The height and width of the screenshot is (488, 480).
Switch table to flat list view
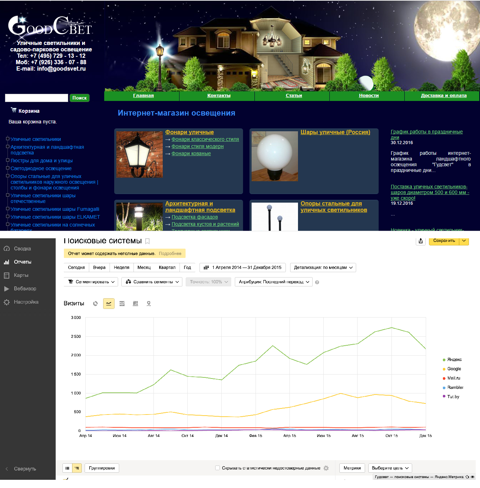(67, 468)
